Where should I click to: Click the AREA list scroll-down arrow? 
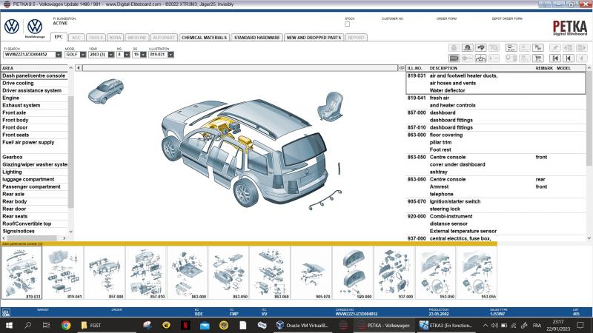(70, 232)
